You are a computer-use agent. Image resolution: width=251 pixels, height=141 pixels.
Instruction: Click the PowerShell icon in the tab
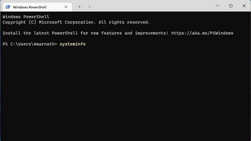pyautogui.click(x=8, y=7)
